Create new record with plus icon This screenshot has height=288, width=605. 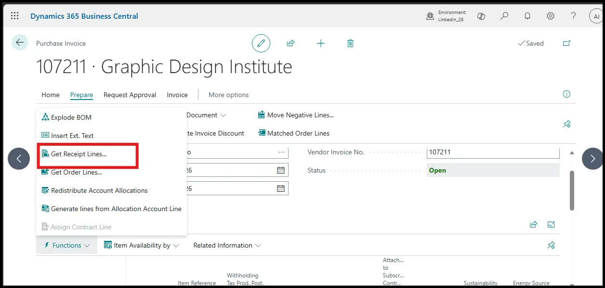click(x=321, y=43)
